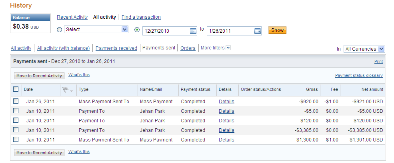Check the Jan 26, 2011 transaction row checkbox

[x=16, y=101]
